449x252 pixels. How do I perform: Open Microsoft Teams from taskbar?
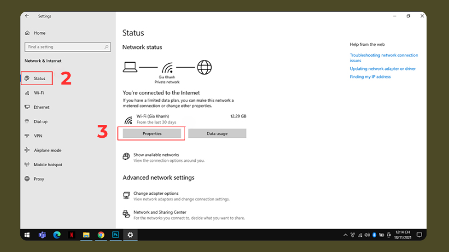click(43, 235)
